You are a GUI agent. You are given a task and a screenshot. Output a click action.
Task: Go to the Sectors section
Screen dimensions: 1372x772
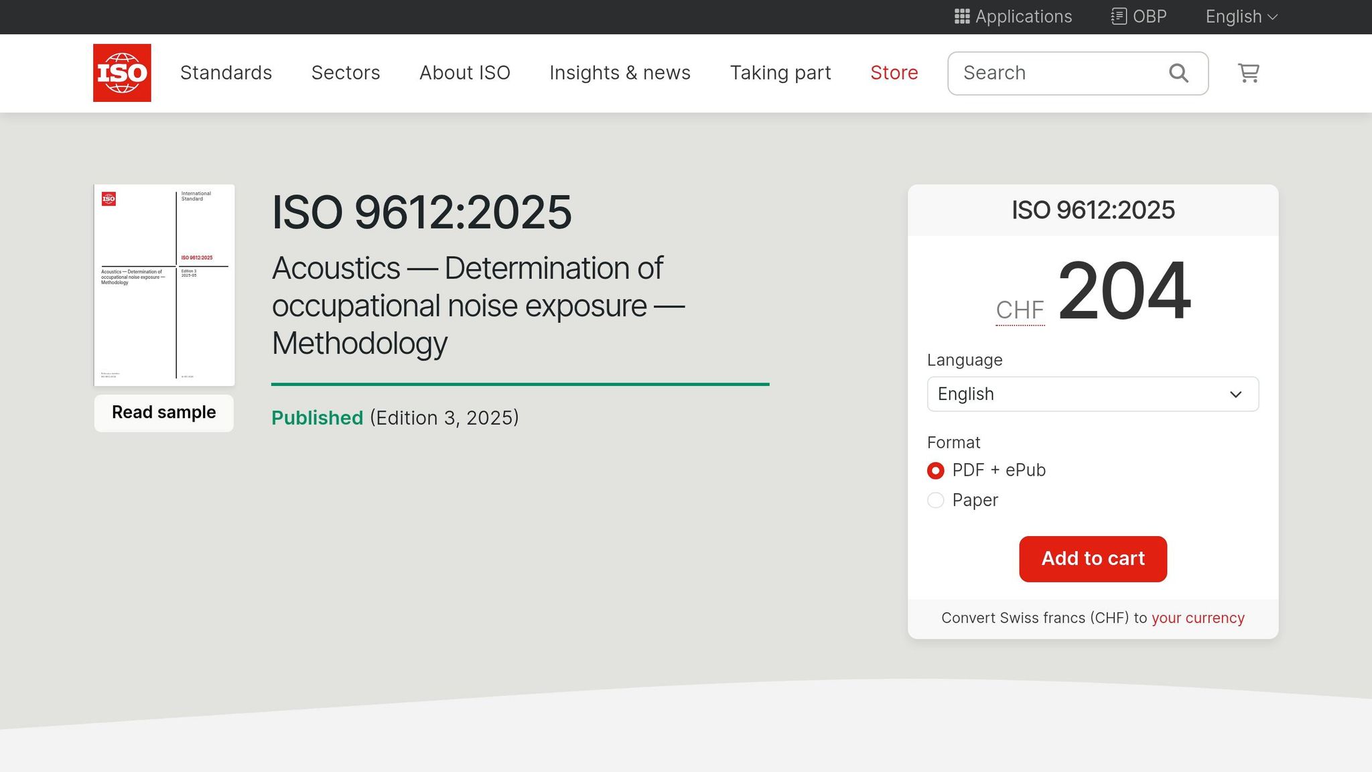point(346,72)
